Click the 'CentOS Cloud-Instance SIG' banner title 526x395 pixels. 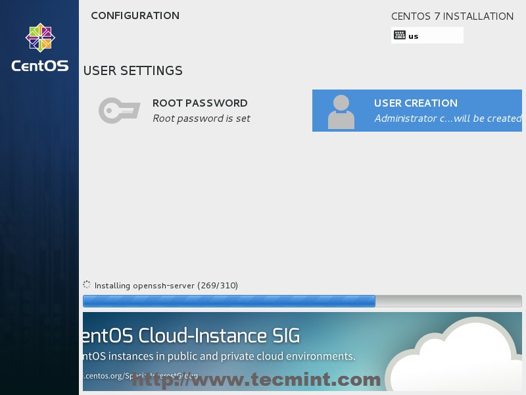coord(191,336)
